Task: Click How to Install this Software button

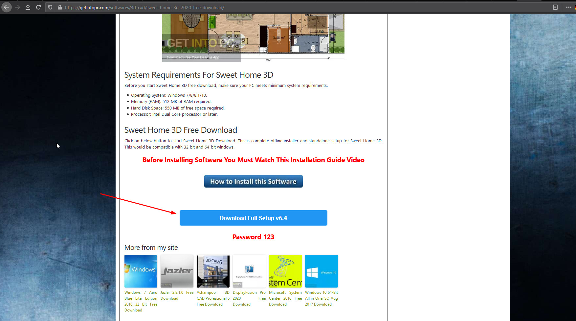Action: pos(253,181)
